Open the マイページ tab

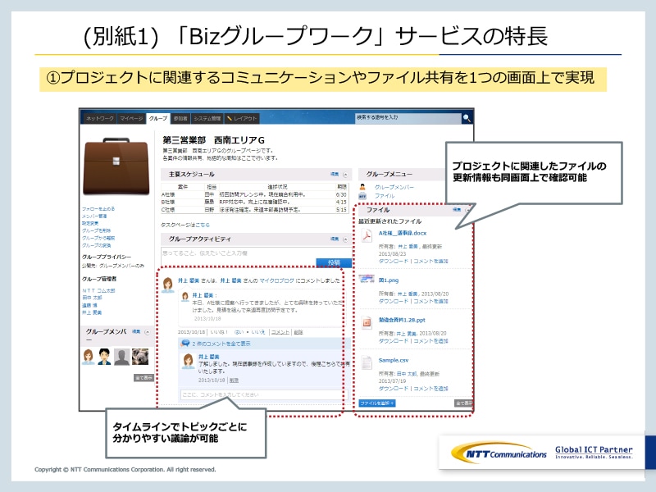pos(131,118)
